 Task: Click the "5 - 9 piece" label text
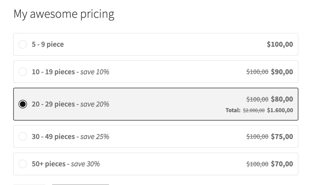tap(48, 44)
